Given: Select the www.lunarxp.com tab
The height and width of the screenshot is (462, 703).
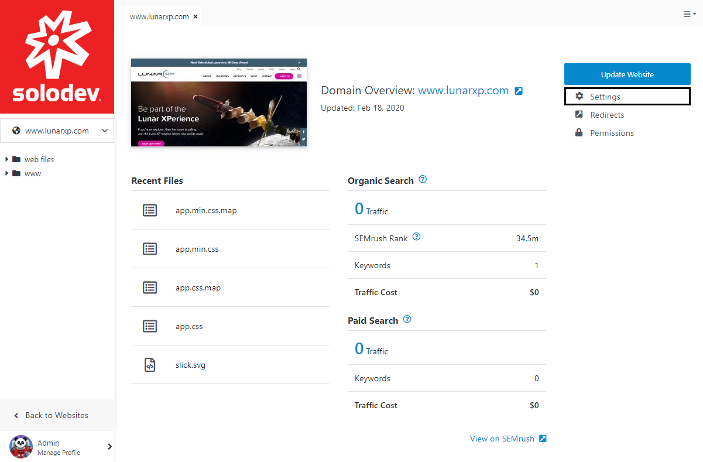Looking at the screenshot, I should [x=159, y=17].
